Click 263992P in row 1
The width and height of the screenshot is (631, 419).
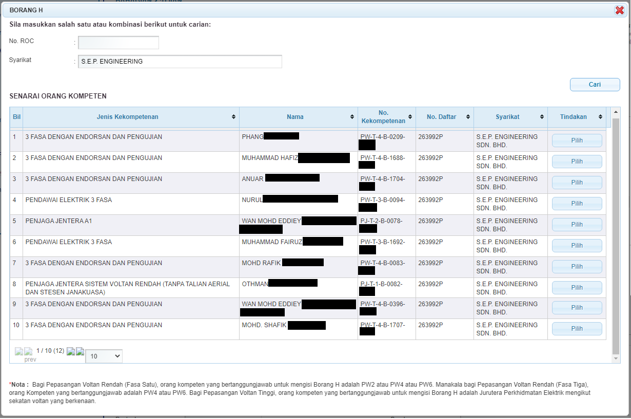(x=431, y=137)
